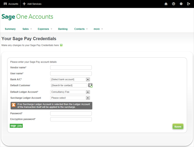Click the surcharge notice message text

click(53, 106)
